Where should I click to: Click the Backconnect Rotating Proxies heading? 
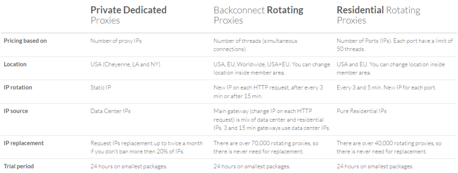[x=259, y=15]
